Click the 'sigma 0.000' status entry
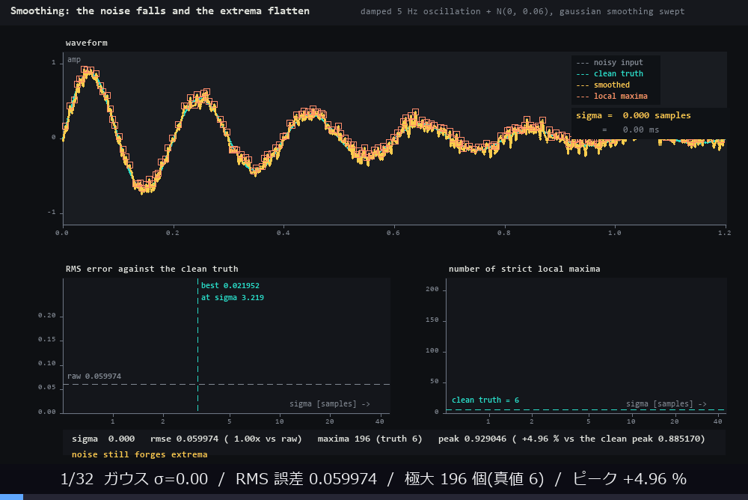The image size is (748, 500). (103, 439)
